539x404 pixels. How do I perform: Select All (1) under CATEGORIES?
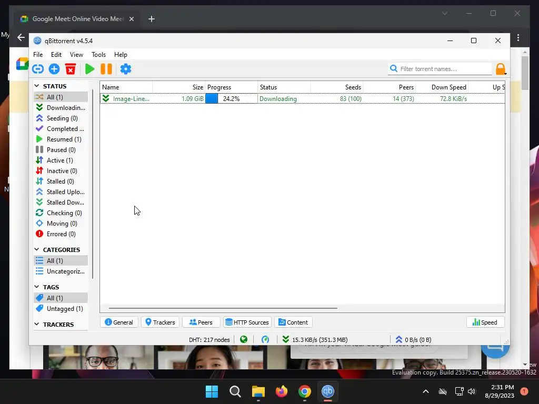click(61, 261)
